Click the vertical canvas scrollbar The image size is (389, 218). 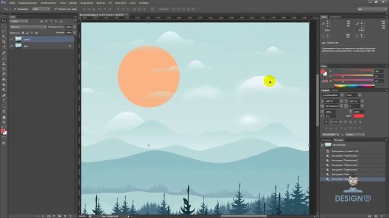tap(317, 100)
